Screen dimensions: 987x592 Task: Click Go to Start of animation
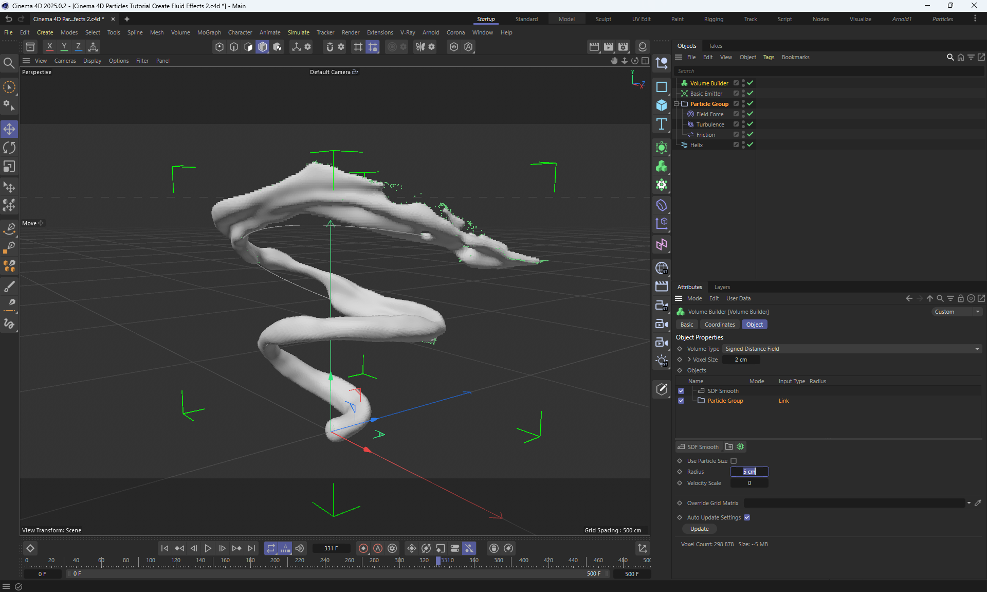(164, 548)
